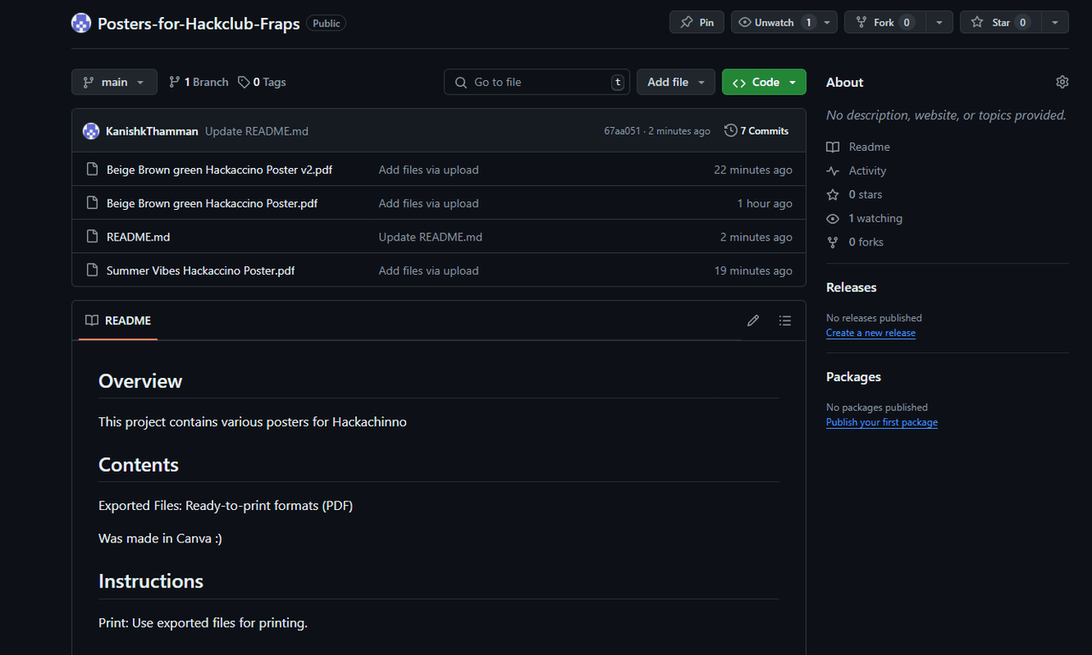Open the lists dropdown next to Star

(x=1055, y=22)
